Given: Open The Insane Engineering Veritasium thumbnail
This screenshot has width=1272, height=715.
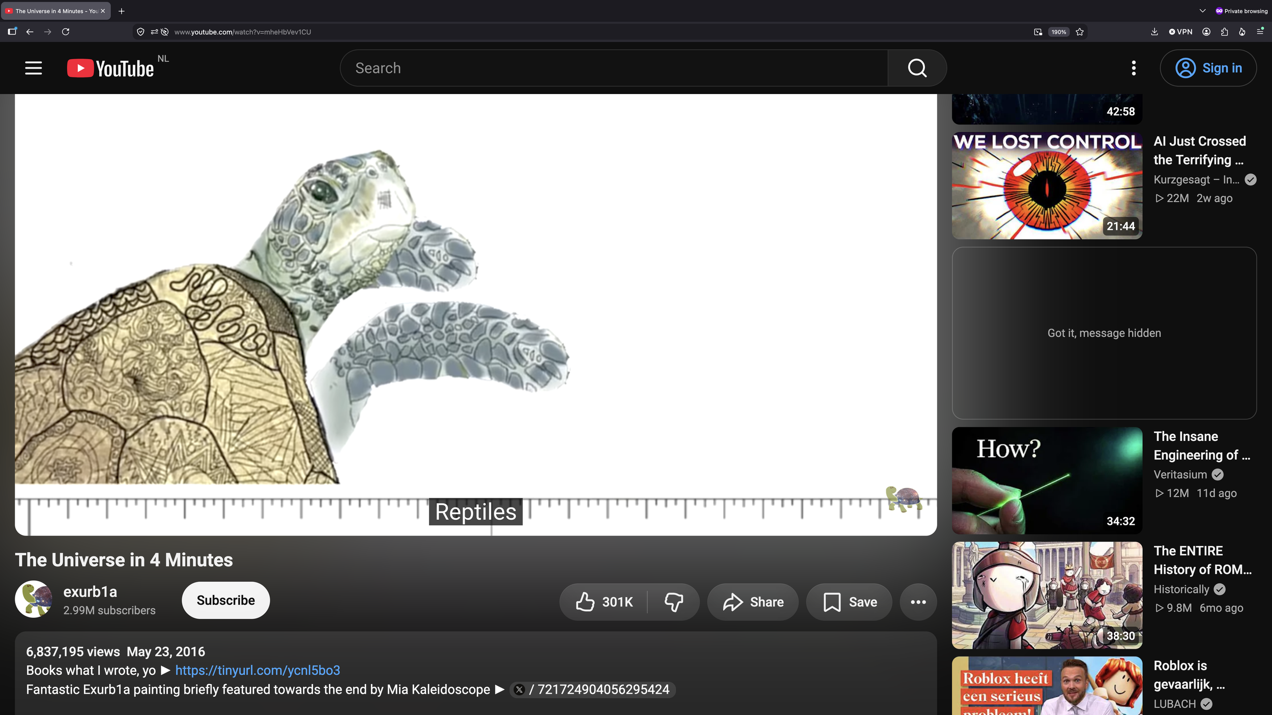Looking at the screenshot, I should pyautogui.click(x=1047, y=481).
